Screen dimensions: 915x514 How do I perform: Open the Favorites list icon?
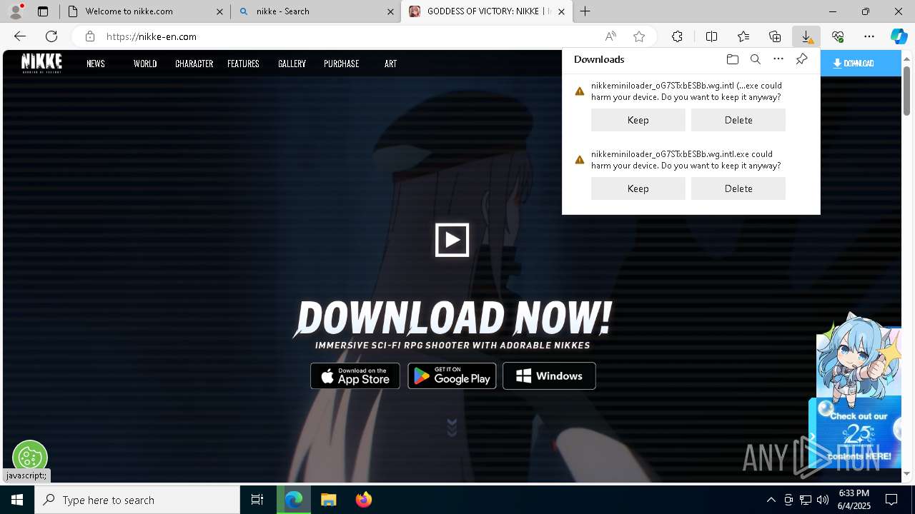[x=743, y=36]
